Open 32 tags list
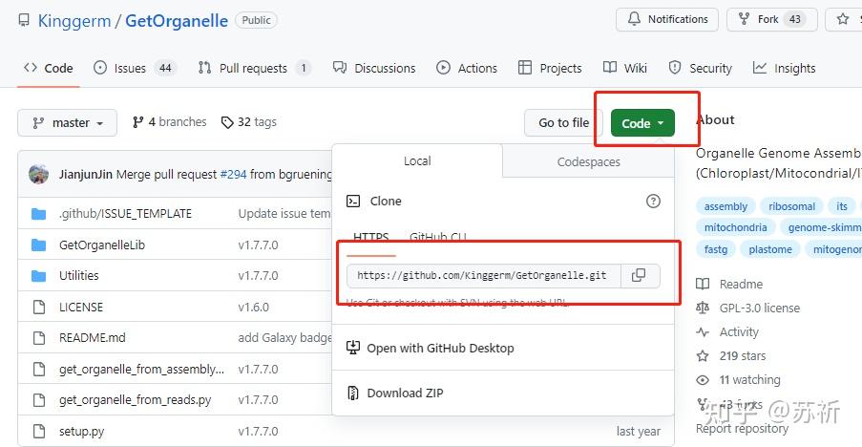The width and height of the screenshot is (862, 447). click(248, 122)
